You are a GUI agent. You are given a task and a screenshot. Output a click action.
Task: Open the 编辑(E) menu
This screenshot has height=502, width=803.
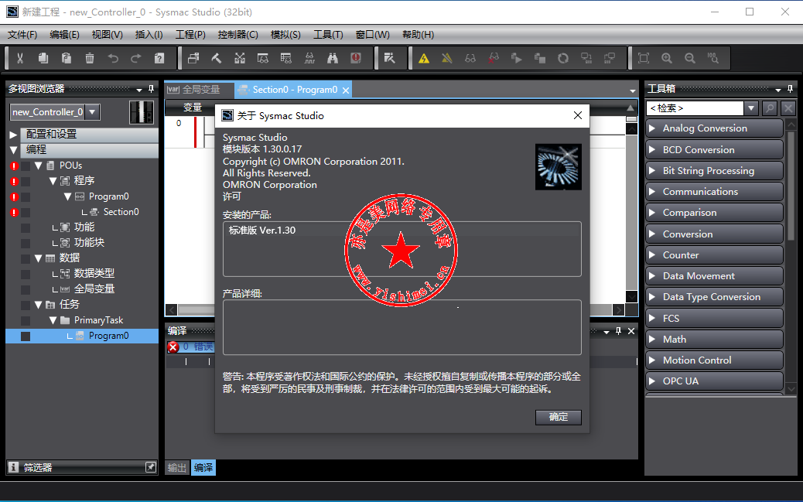tap(64, 34)
